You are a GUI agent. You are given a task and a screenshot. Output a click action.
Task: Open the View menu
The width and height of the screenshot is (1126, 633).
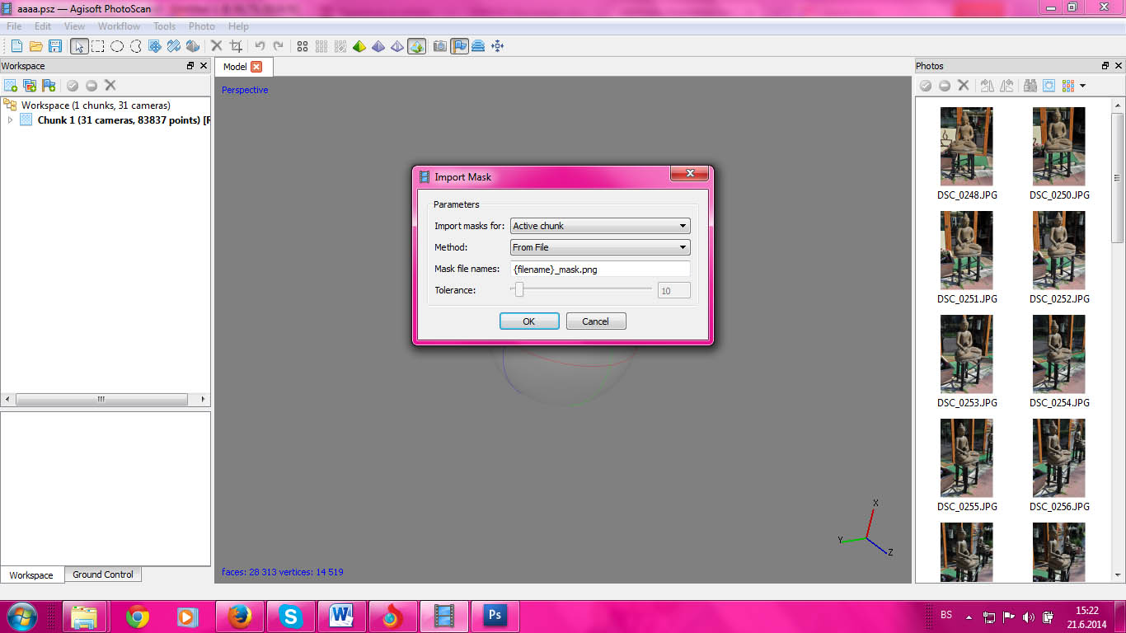(74, 26)
